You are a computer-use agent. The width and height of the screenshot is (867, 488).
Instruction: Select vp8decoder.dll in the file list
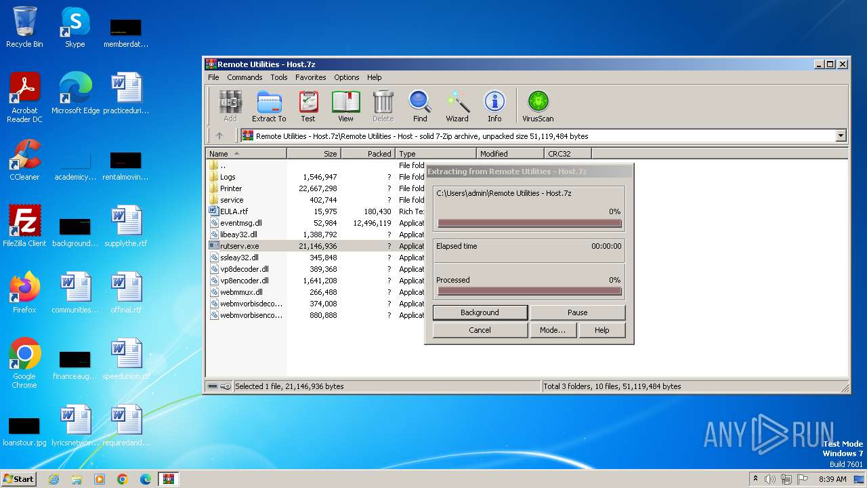315,269
